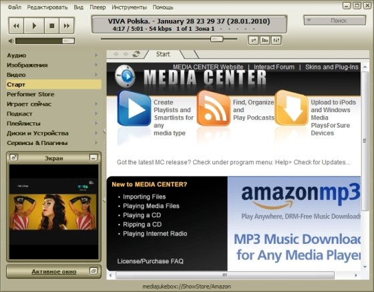Select Performer Store in sidebar
Viewport: 374px width, 292px height.
tap(53, 94)
